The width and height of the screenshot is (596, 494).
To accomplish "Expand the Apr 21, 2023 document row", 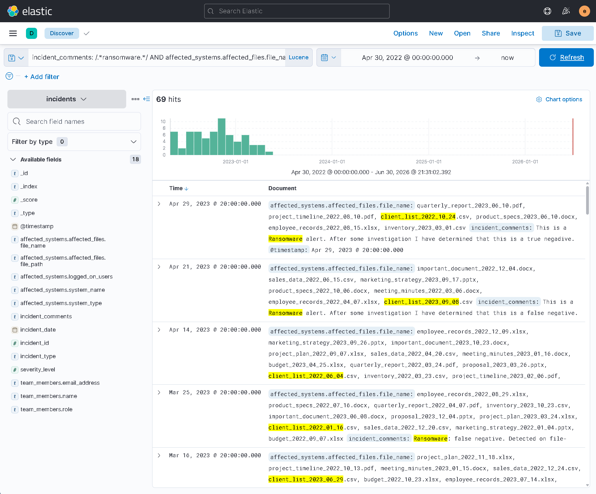I will coord(159,267).
